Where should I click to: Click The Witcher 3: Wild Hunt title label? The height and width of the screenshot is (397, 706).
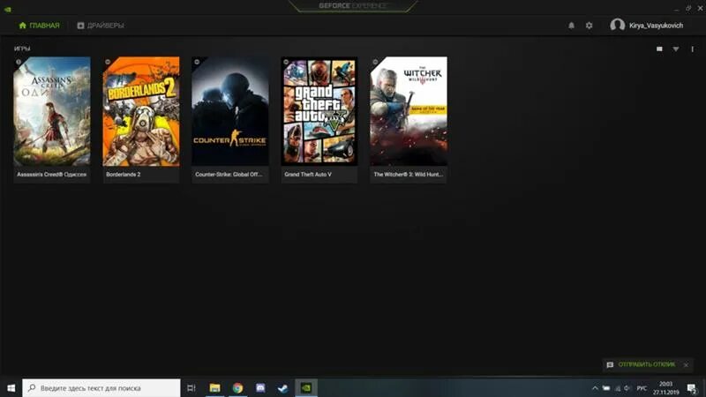(409, 175)
